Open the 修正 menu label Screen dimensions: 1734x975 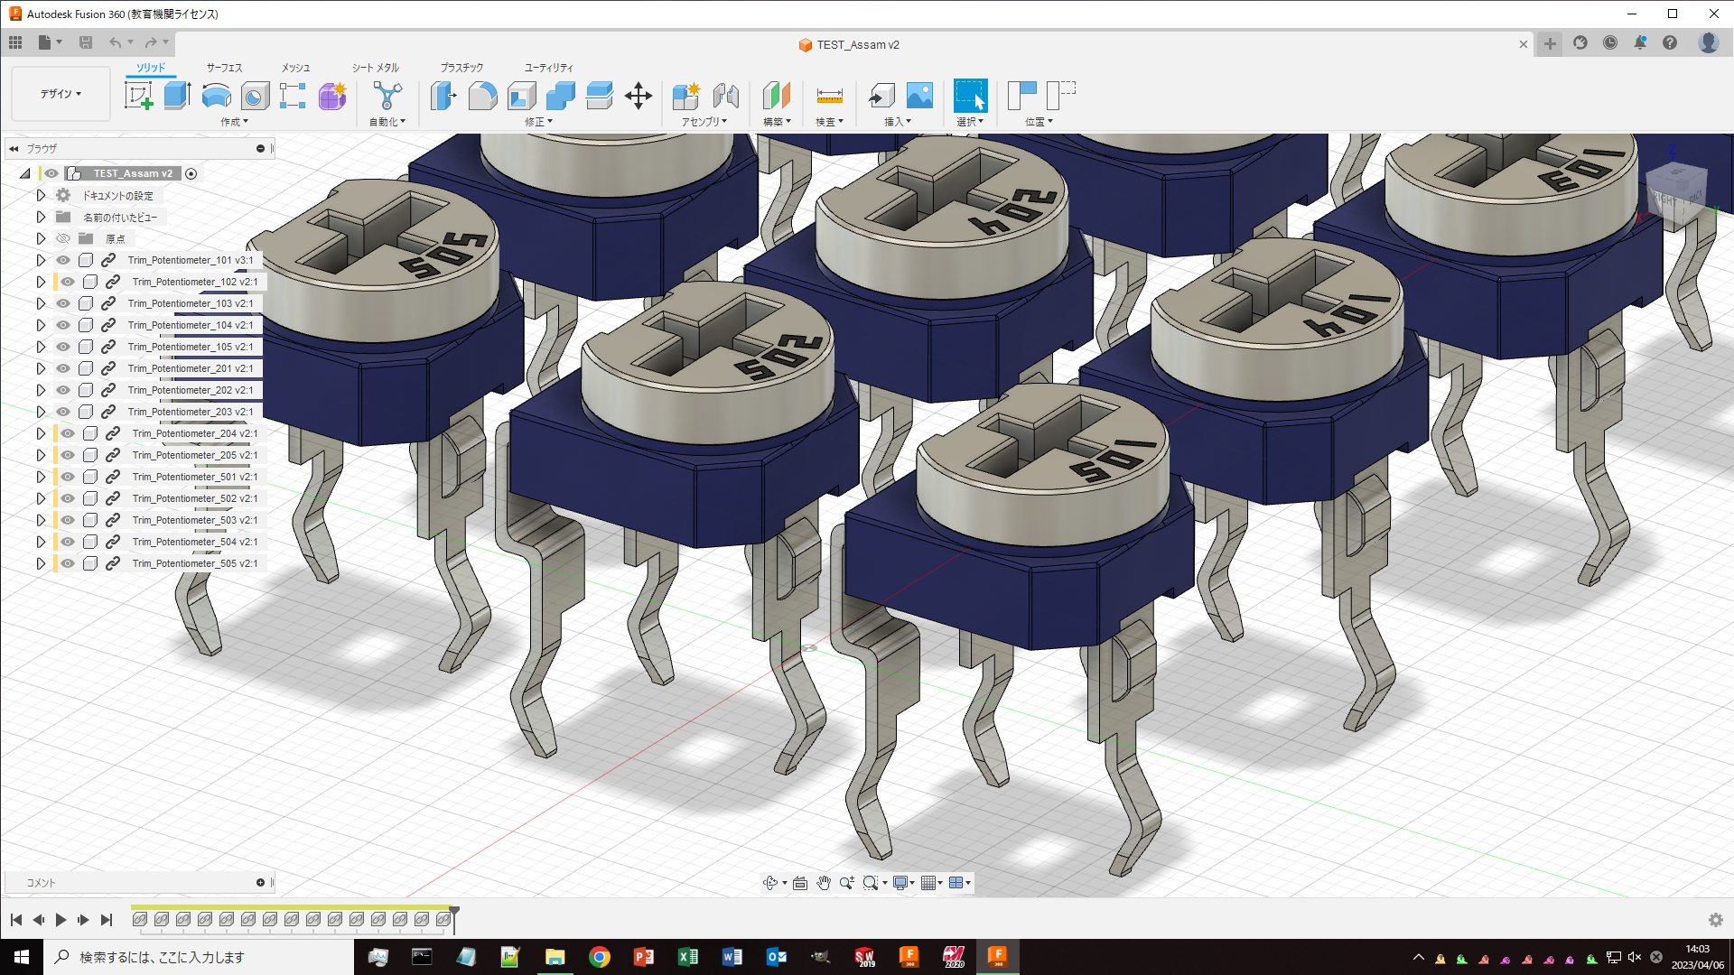pyautogui.click(x=538, y=122)
